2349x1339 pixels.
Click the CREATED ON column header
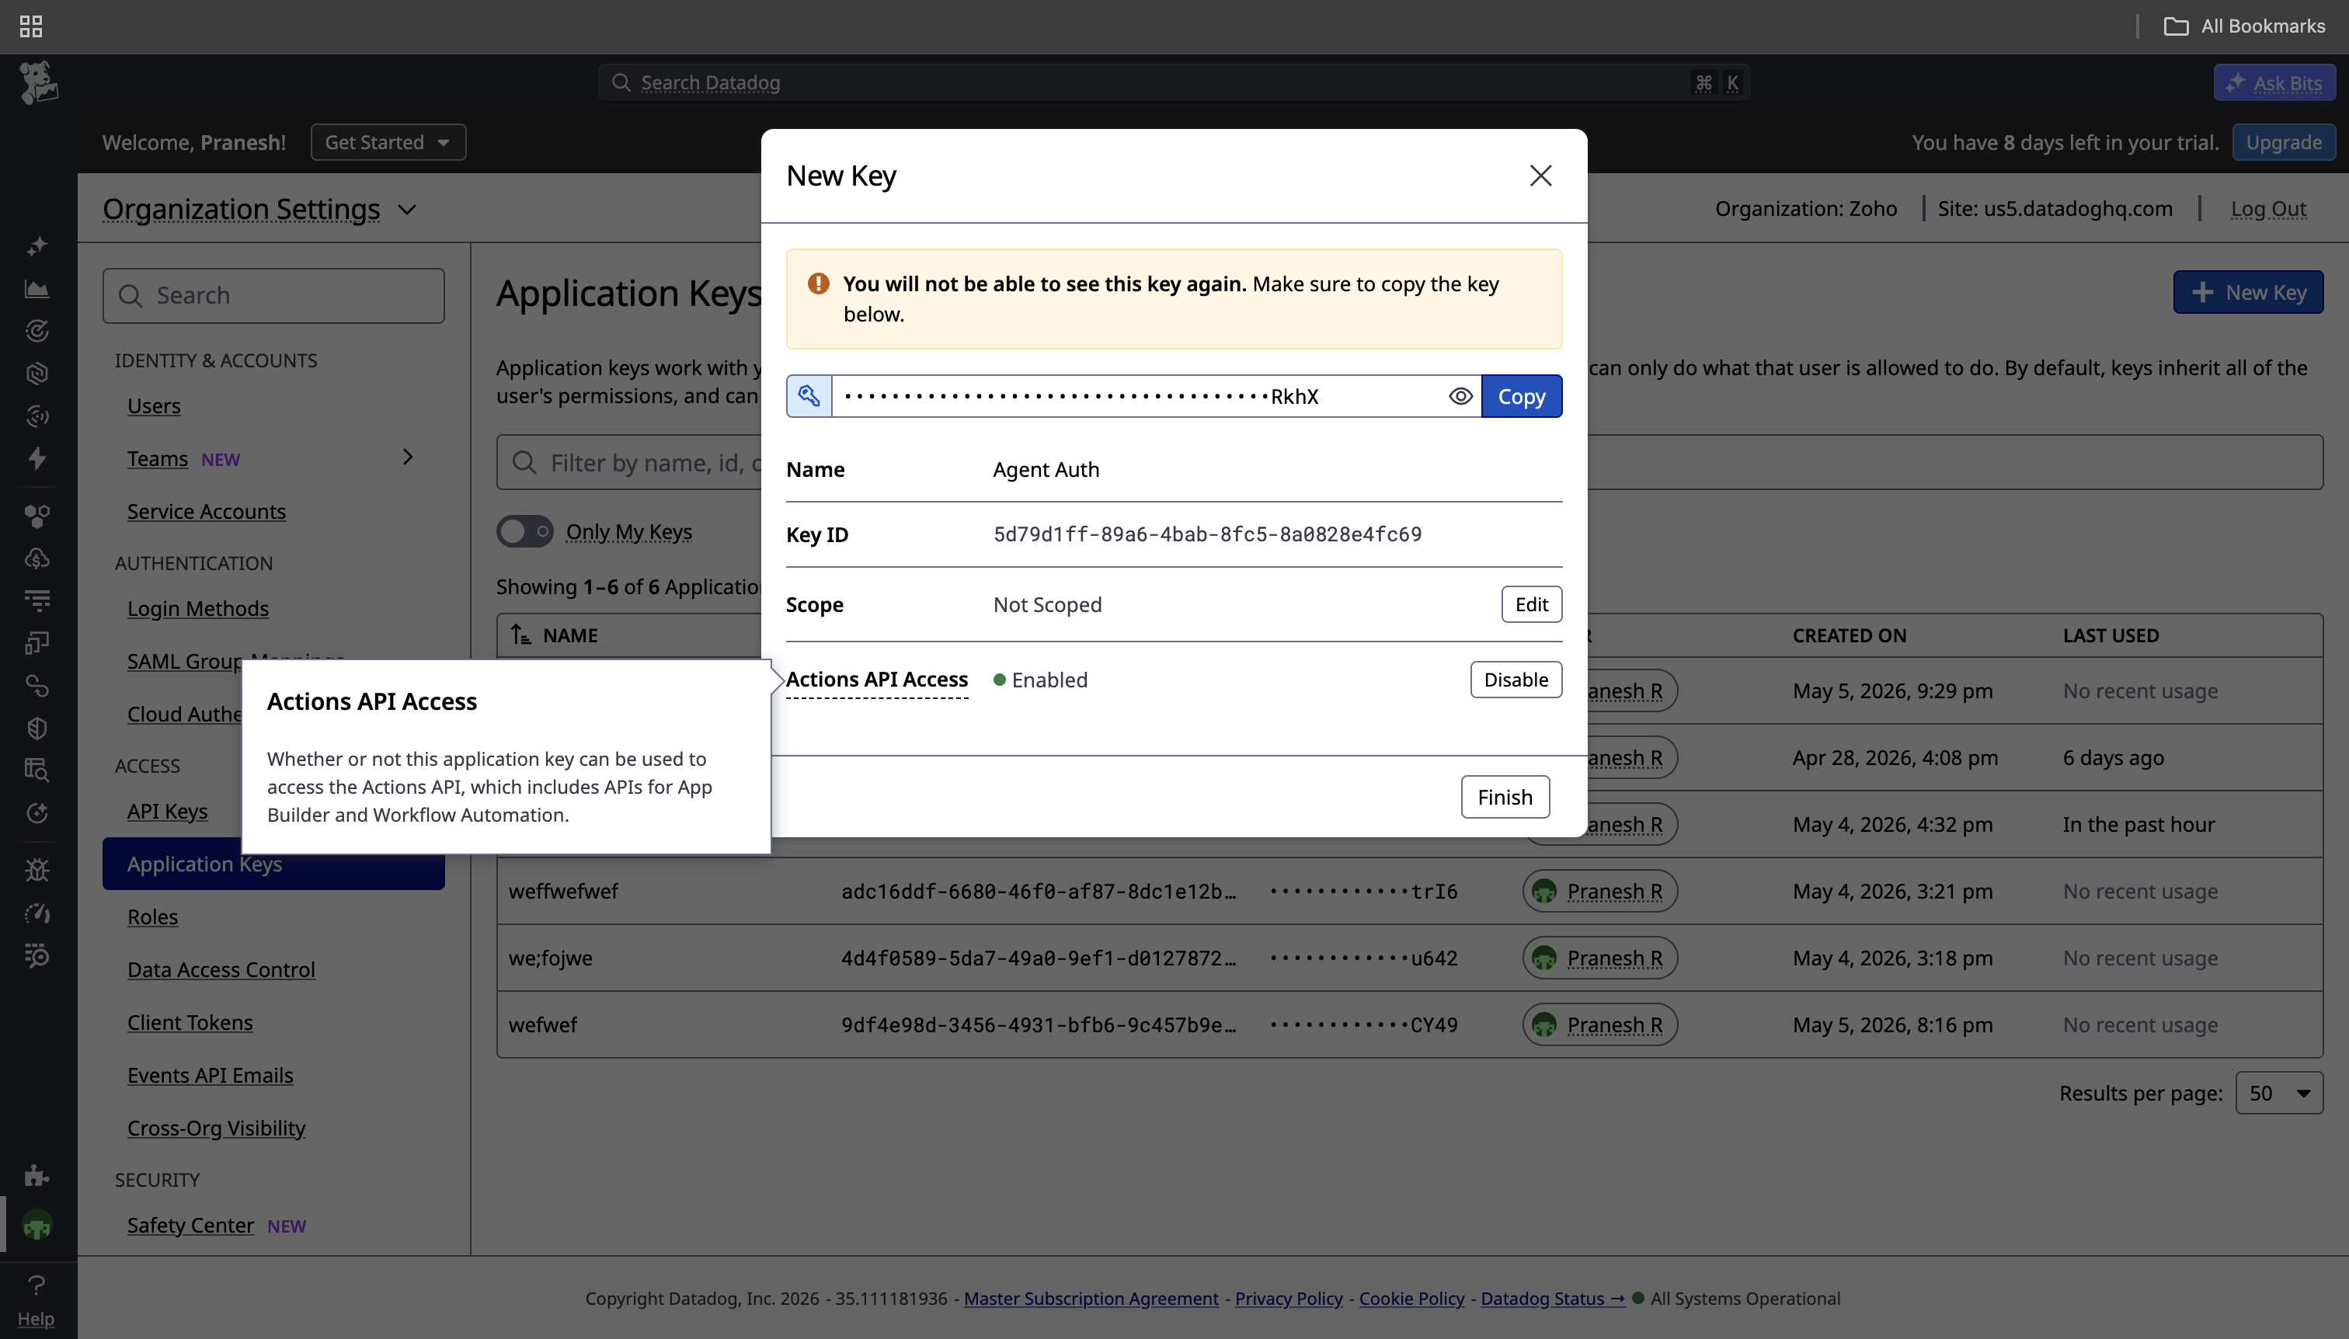(x=1849, y=635)
